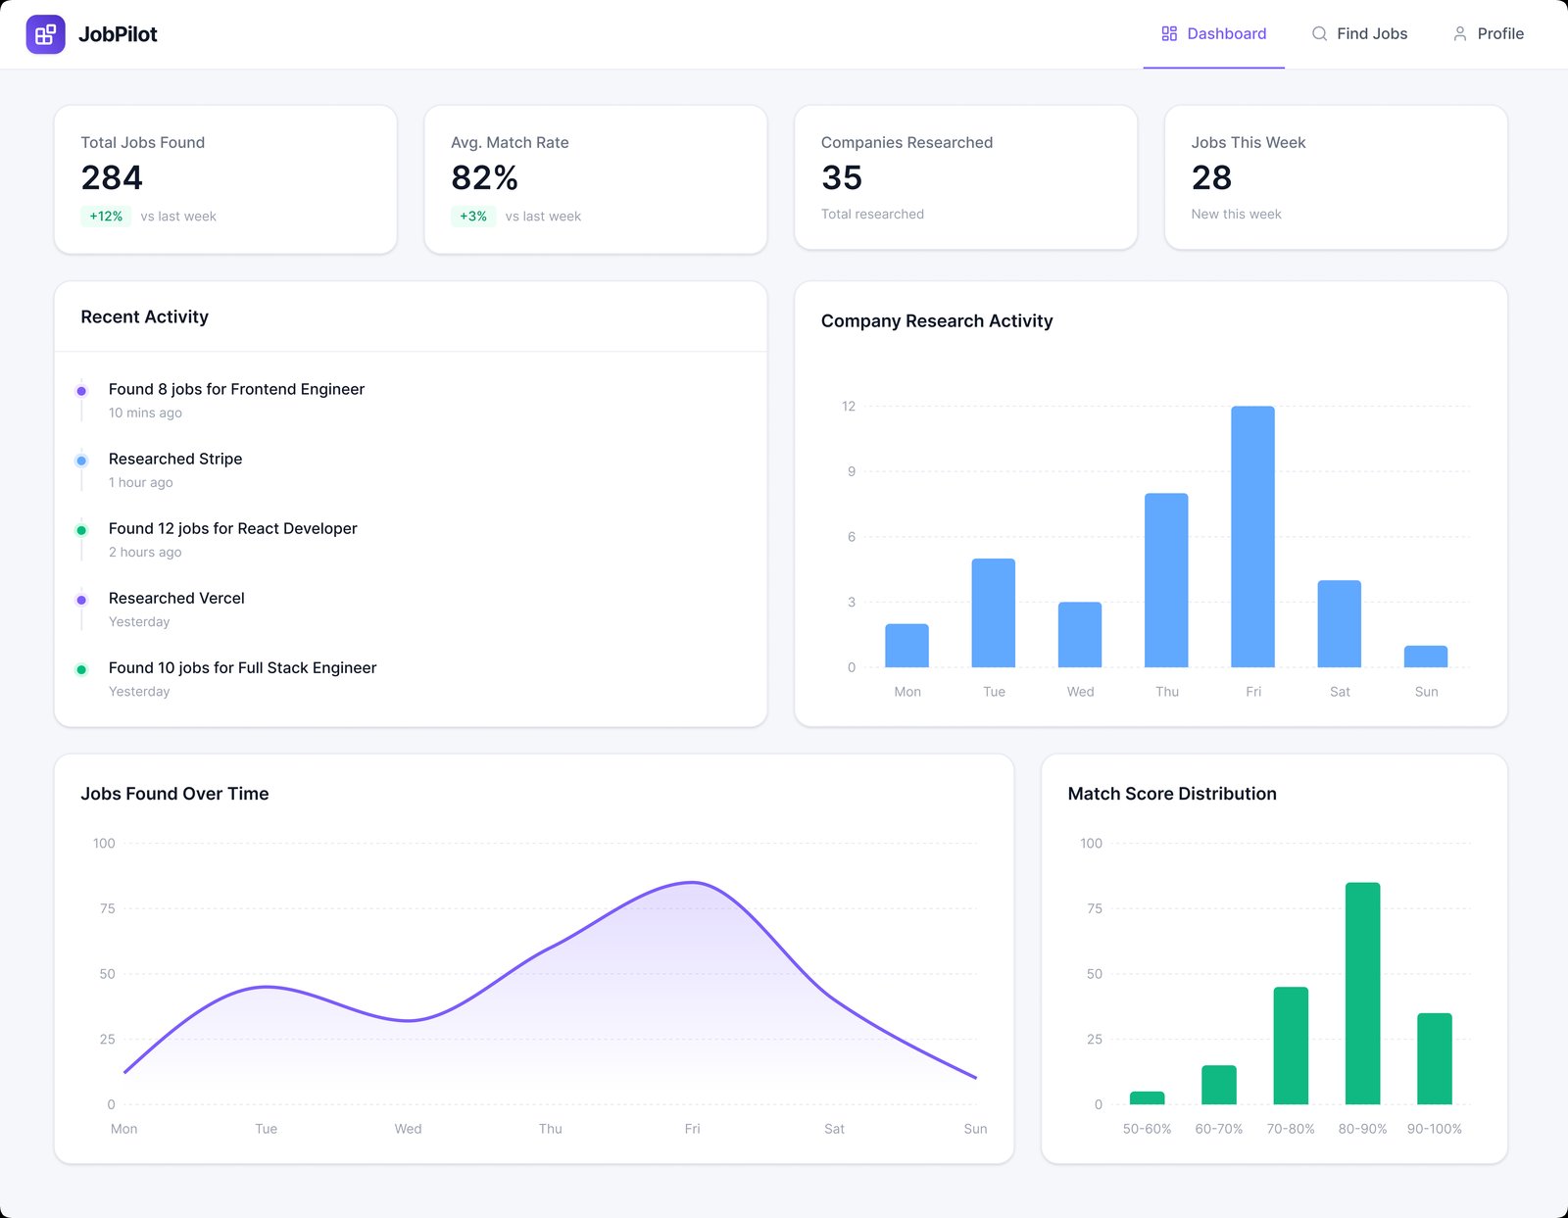Click the Match Score Distribution heading

pos(1172,794)
